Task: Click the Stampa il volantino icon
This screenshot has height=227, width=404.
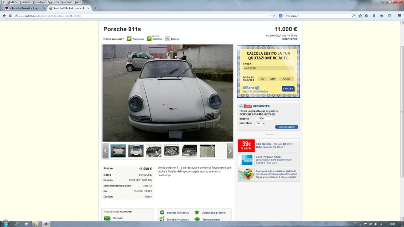Action: pos(162,219)
